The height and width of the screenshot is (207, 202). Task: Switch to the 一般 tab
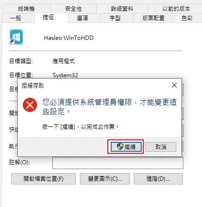[x=15, y=18]
